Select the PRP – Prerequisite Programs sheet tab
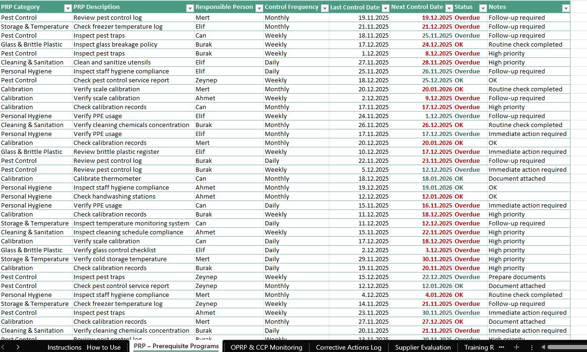587x352 pixels. 176,346
